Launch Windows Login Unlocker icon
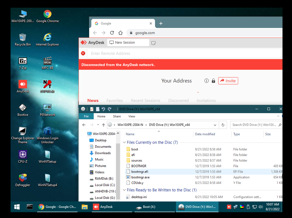The height and width of the screenshot is (218, 292). pyautogui.click(x=48, y=135)
